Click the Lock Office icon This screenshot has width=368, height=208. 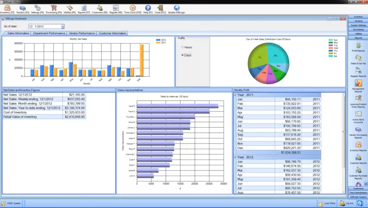[321, 203]
